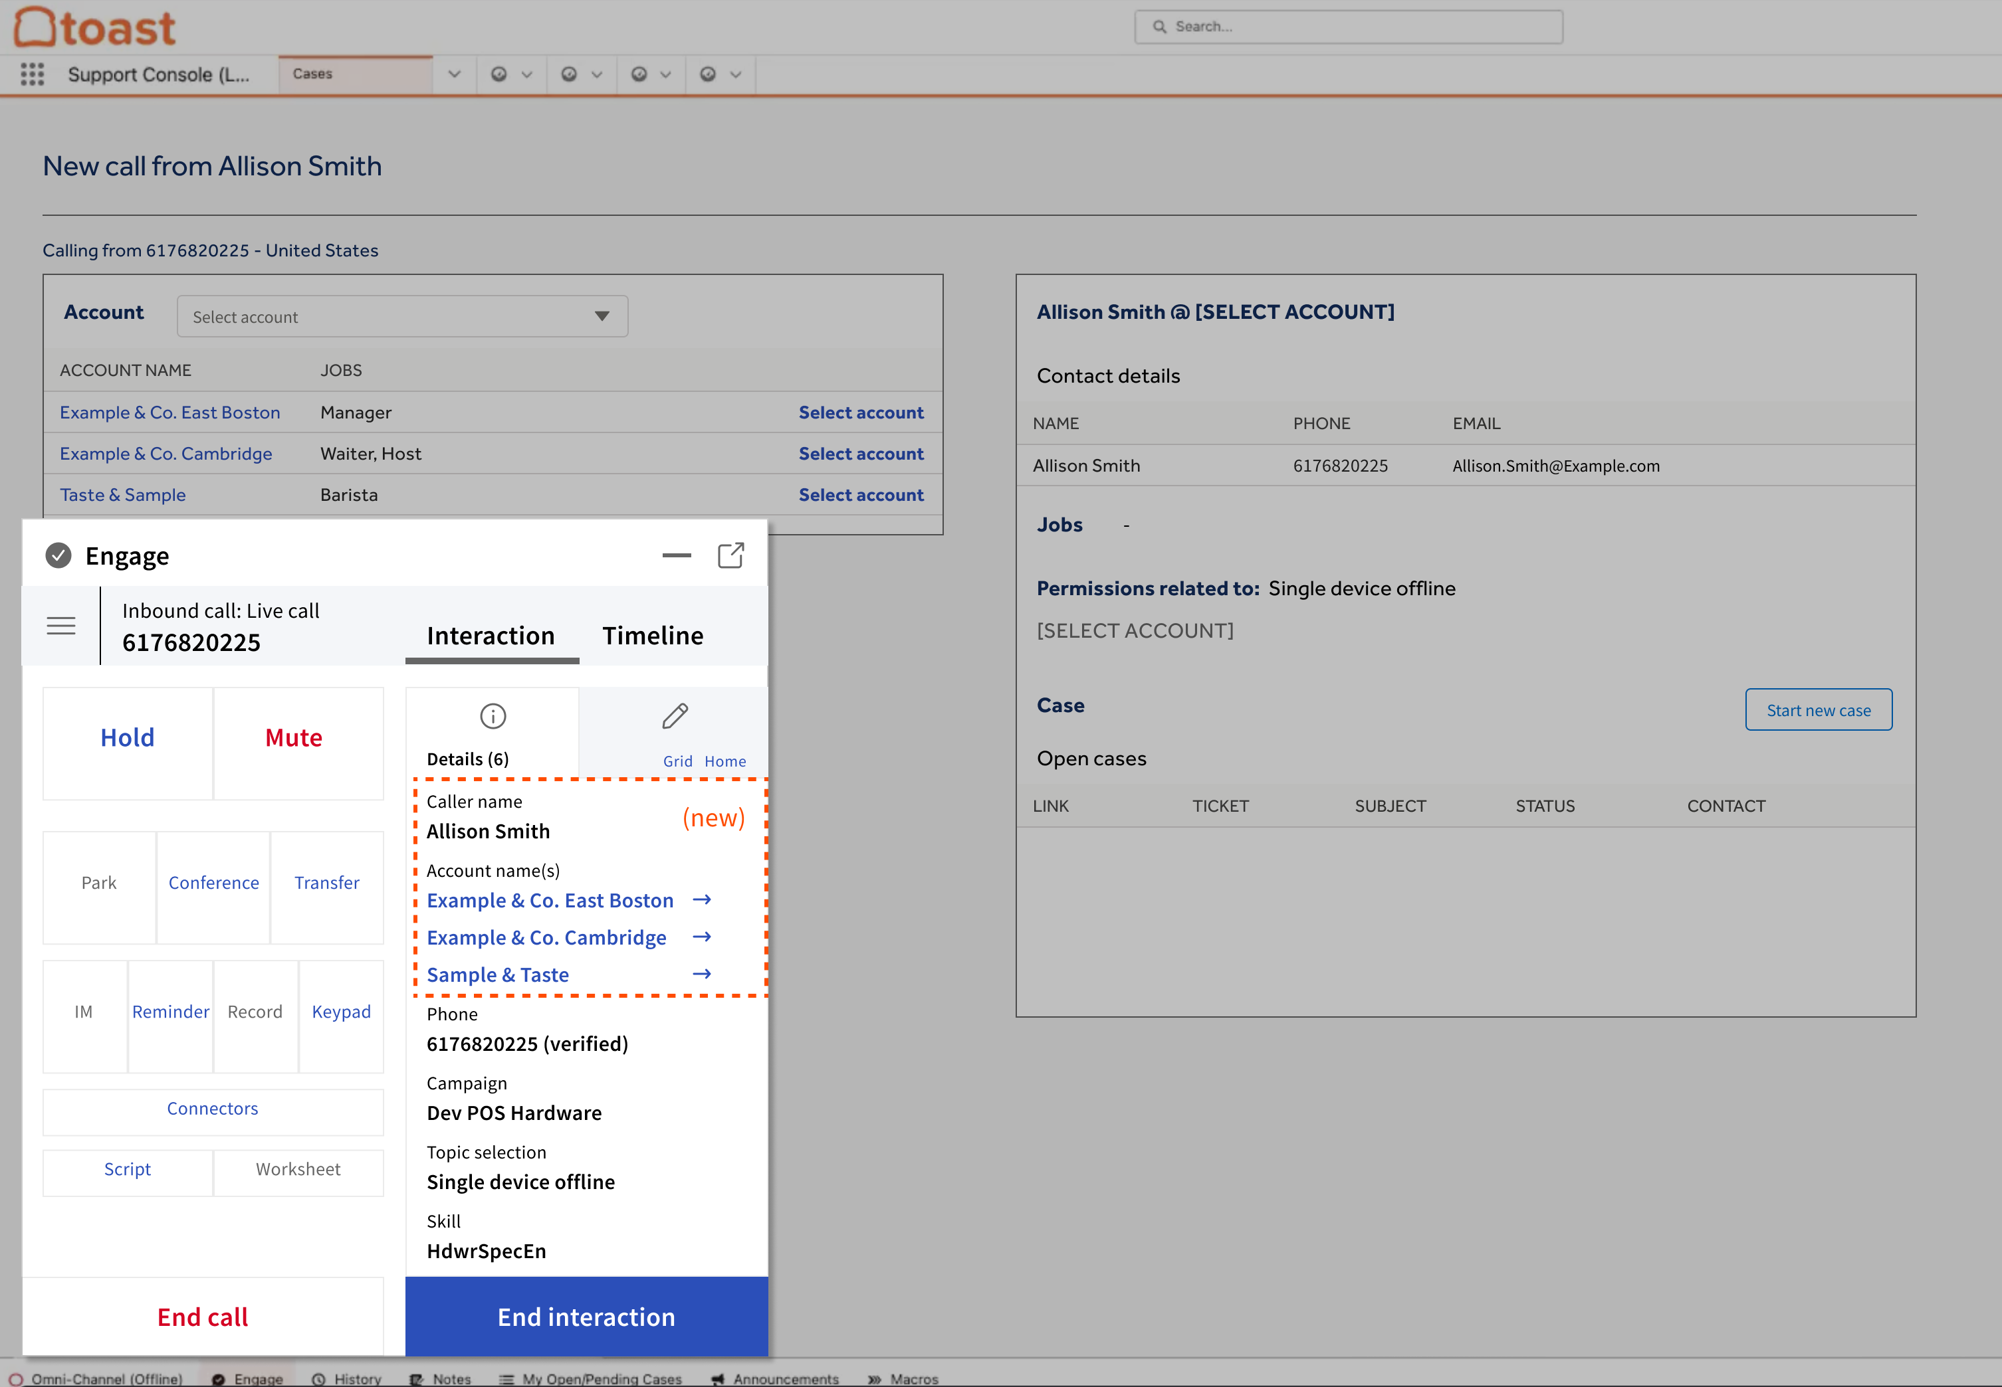The height and width of the screenshot is (1387, 2002).
Task: Click Start new case button
Action: tap(1819, 710)
